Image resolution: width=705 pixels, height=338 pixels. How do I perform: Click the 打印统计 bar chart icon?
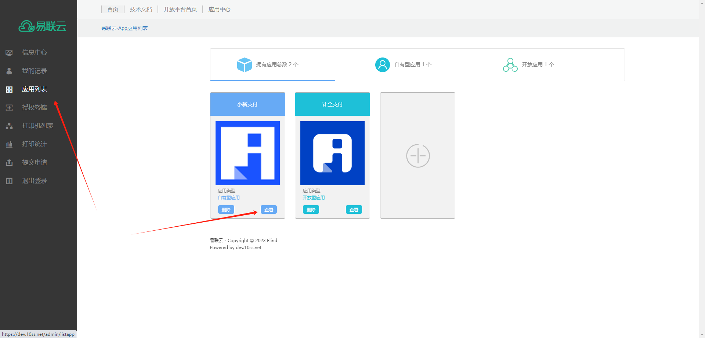click(x=9, y=144)
